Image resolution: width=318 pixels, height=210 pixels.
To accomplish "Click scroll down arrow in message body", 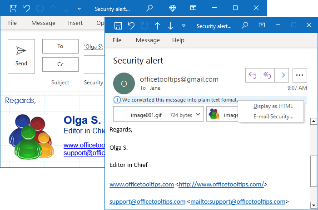I will 313,205.
